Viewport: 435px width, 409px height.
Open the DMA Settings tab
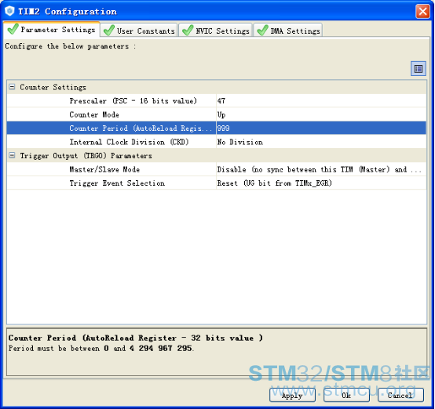pyautogui.click(x=288, y=31)
